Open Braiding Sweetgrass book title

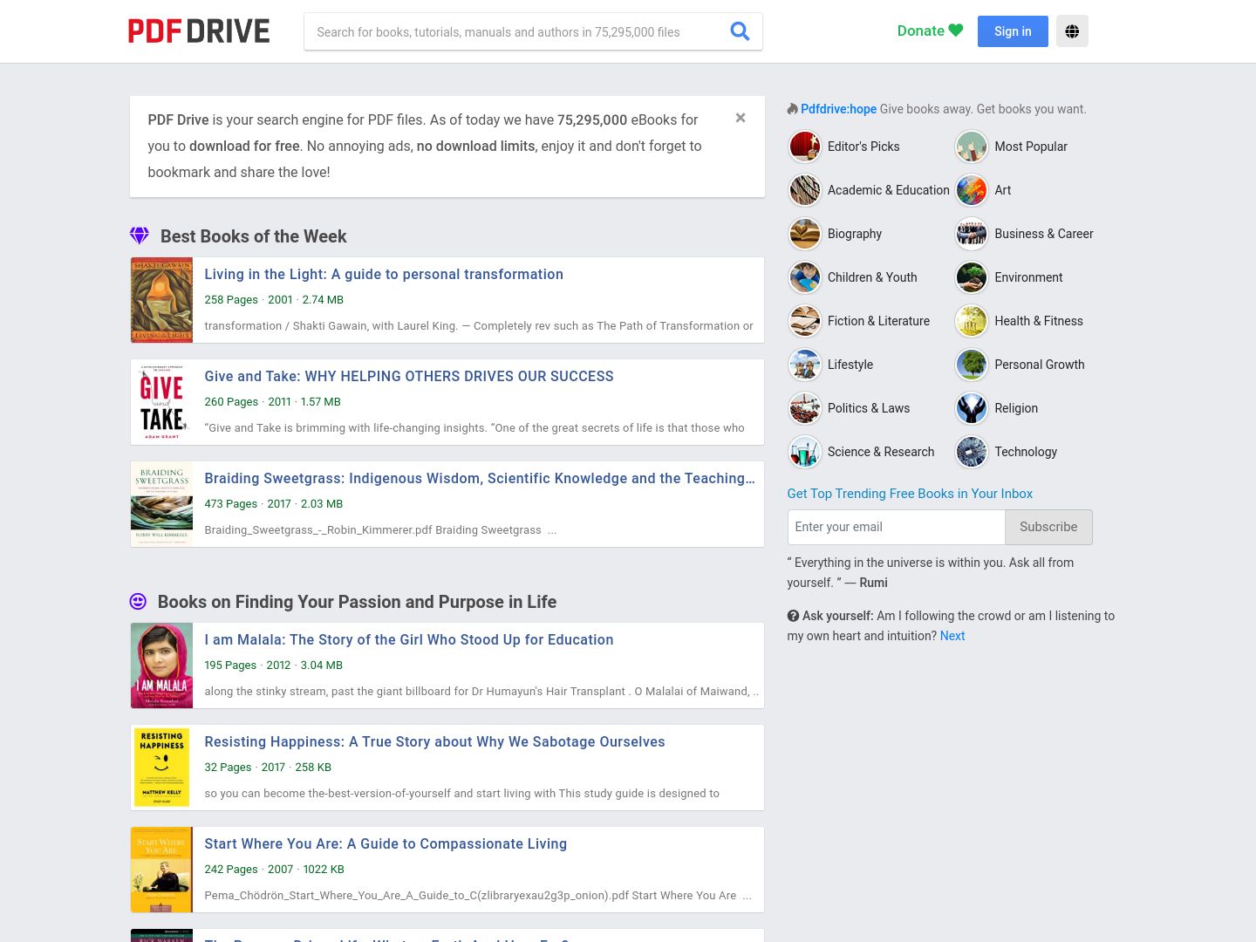click(x=480, y=478)
